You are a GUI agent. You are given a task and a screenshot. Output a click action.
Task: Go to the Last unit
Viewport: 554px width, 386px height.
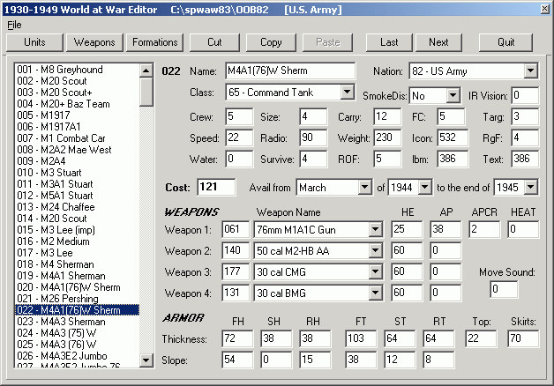coord(389,42)
